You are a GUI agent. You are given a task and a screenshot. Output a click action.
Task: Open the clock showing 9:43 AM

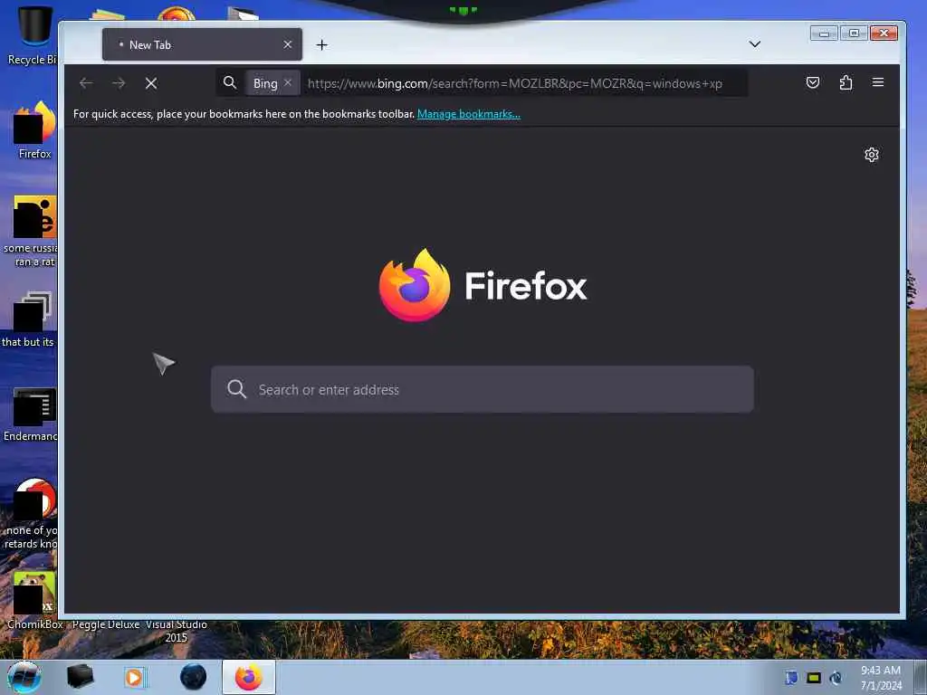(881, 678)
